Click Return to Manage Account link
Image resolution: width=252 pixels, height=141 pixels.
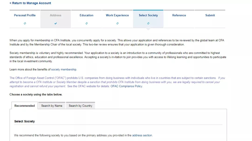pos(30,3)
